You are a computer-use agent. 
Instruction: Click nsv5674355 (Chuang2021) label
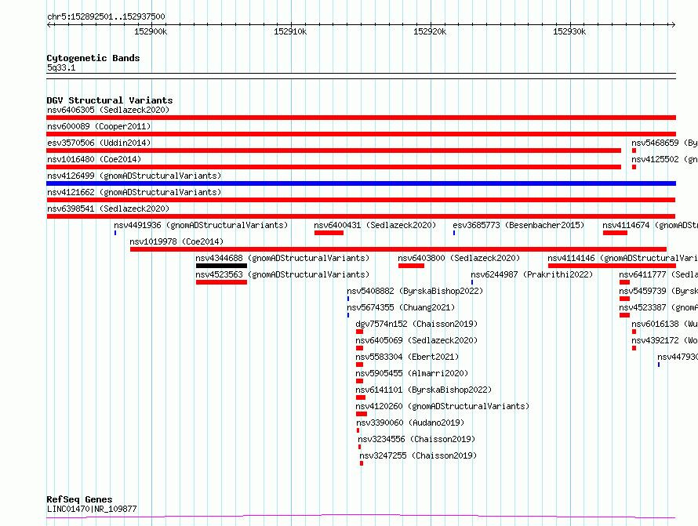[401, 307]
